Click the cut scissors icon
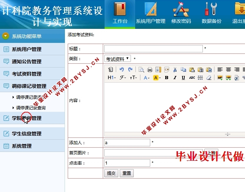 click(x=175, y=69)
